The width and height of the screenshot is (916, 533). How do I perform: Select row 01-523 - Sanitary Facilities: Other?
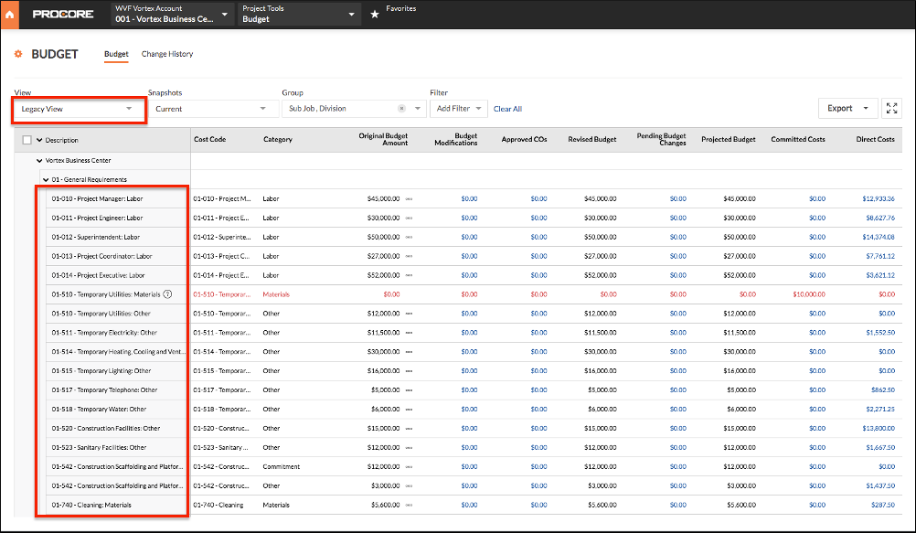tap(99, 448)
